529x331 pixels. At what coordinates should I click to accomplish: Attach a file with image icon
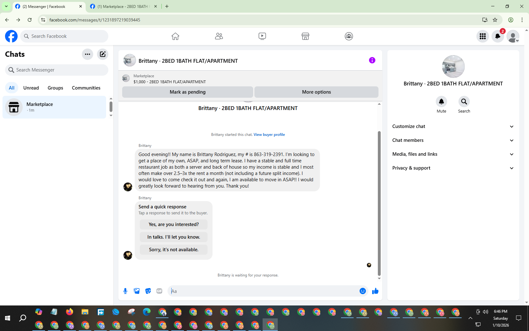click(137, 291)
